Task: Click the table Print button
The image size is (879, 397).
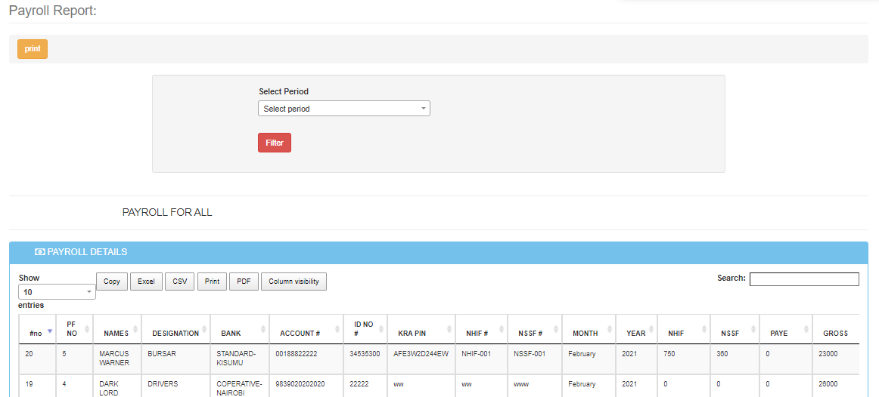Action: (212, 282)
